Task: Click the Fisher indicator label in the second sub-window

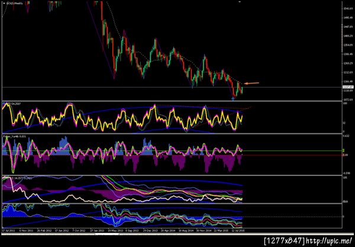Action: [14, 136]
